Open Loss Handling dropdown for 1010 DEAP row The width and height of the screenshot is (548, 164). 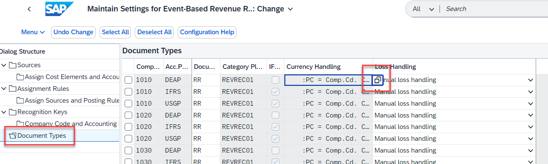pyautogui.click(x=530, y=80)
